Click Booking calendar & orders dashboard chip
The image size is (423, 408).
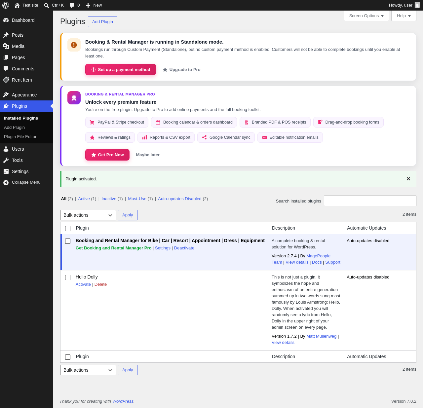click(x=194, y=122)
